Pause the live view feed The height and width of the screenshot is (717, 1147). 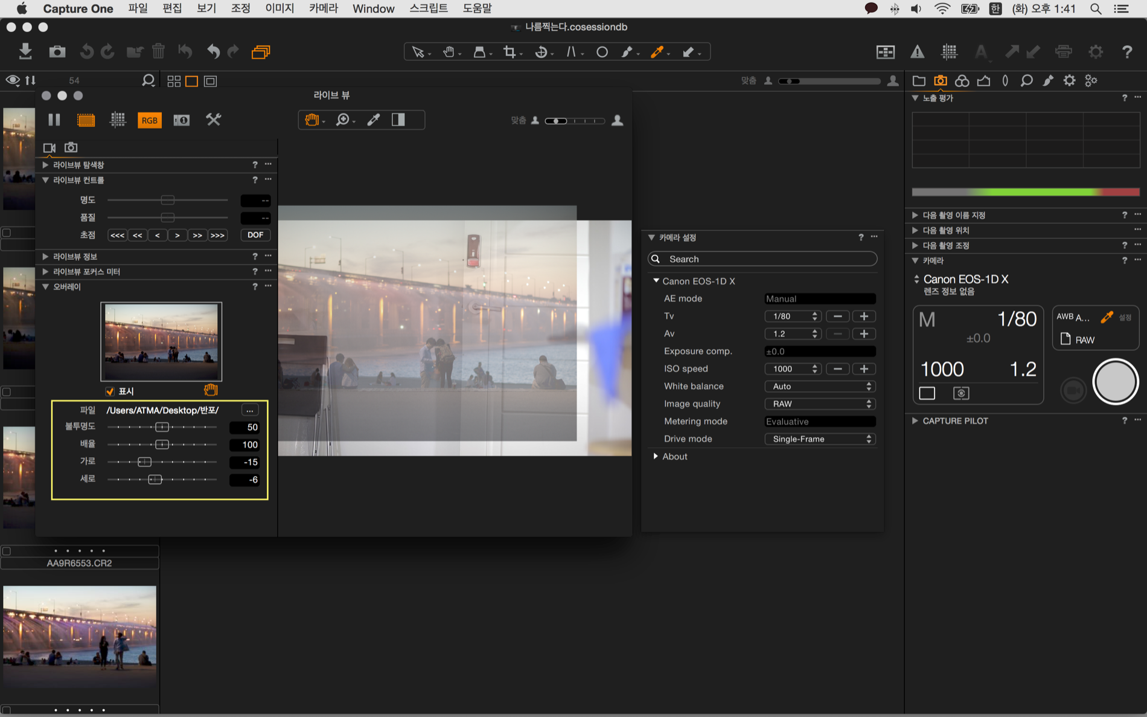click(54, 120)
